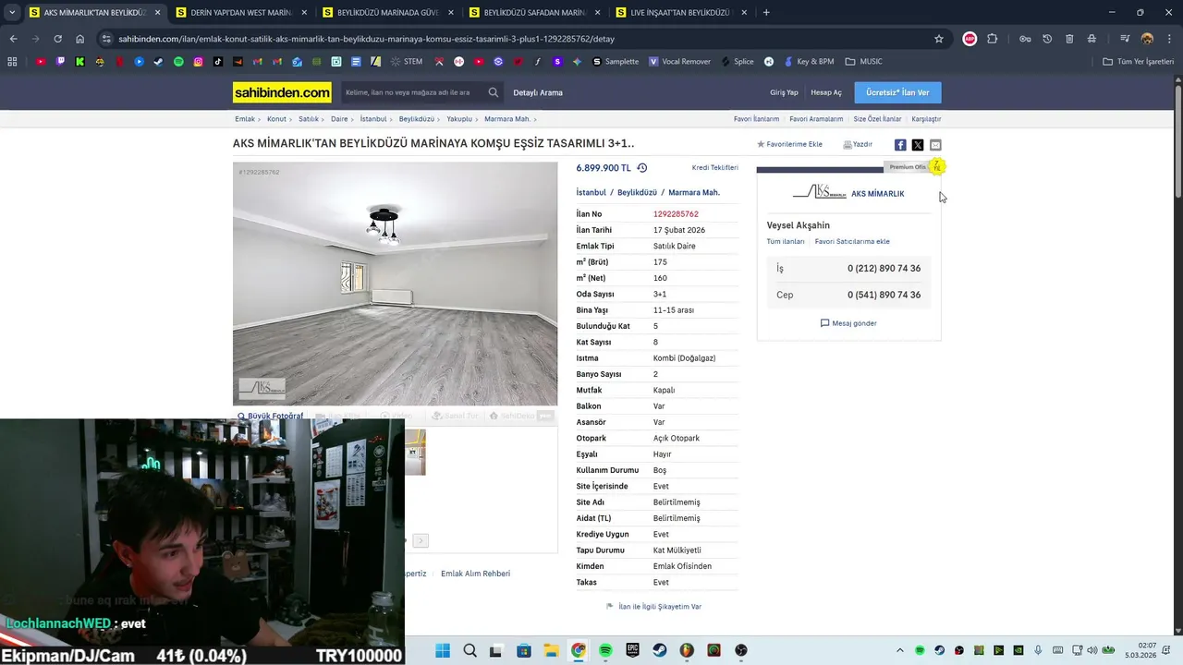Click the sahibinden.com logo

point(282,92)
